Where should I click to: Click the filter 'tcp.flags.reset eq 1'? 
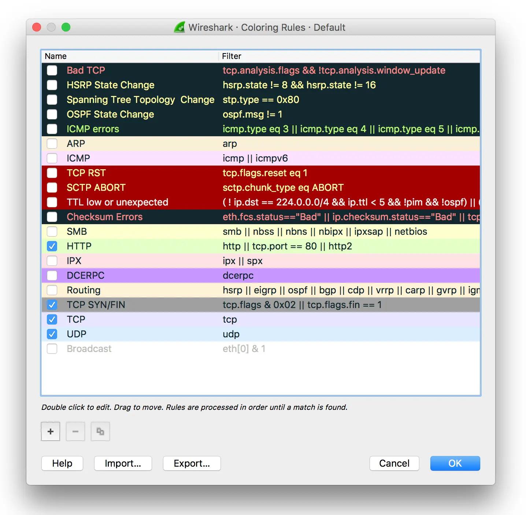click(x=265, y=173)
